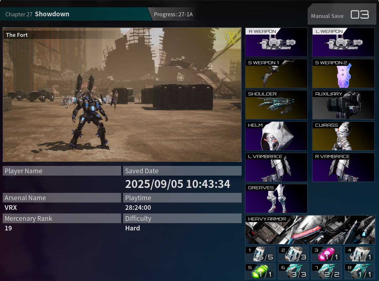Screen dimensions: 379x281
Task: Pick the R VAMBRACE armor slot
Action: [343, 167]
